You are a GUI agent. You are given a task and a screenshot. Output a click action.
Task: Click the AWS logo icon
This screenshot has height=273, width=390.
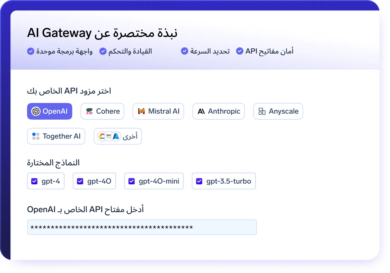[109, 136]
